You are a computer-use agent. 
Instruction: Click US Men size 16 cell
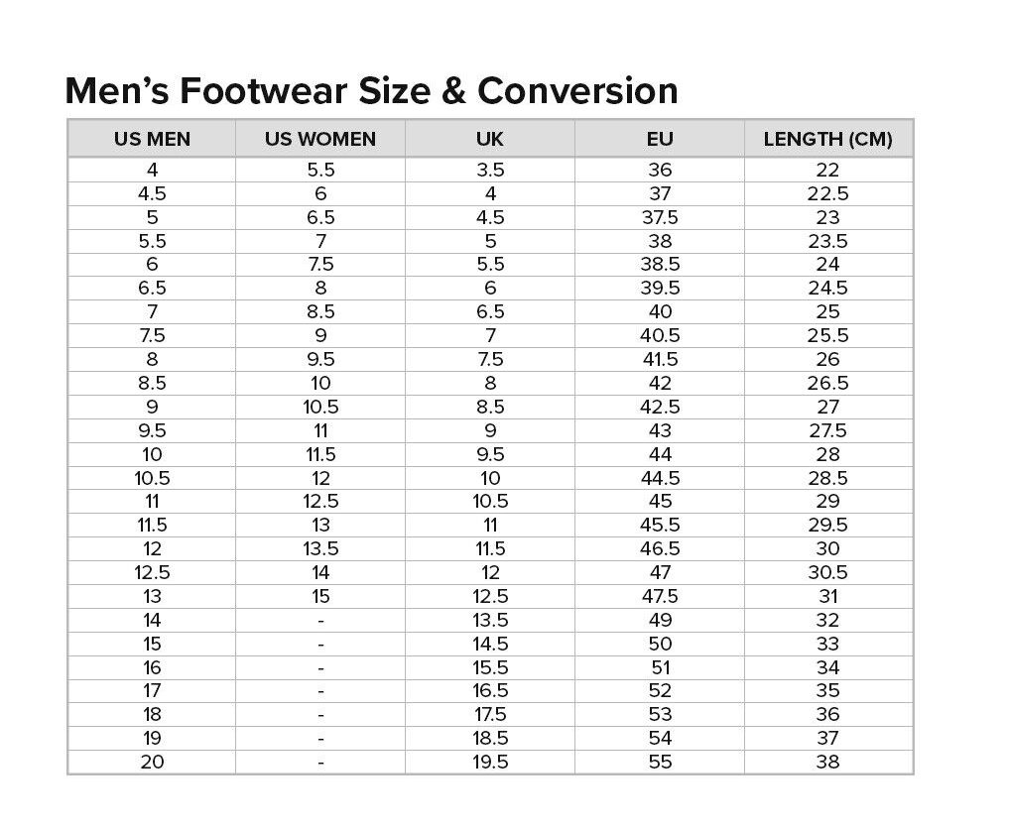(152, 667)
